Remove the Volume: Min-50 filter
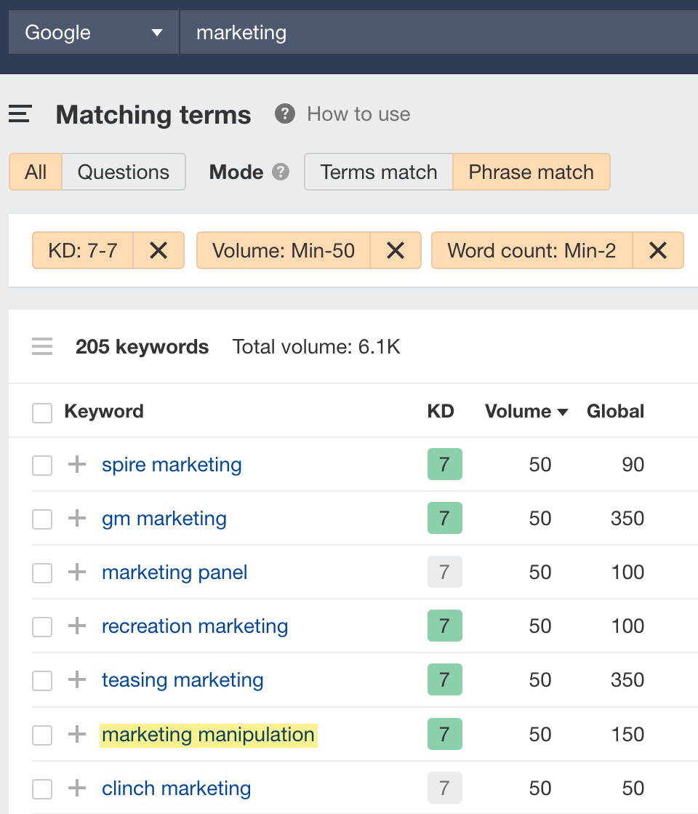The height and width of the screenshot is (814, 698). [395, 251]
